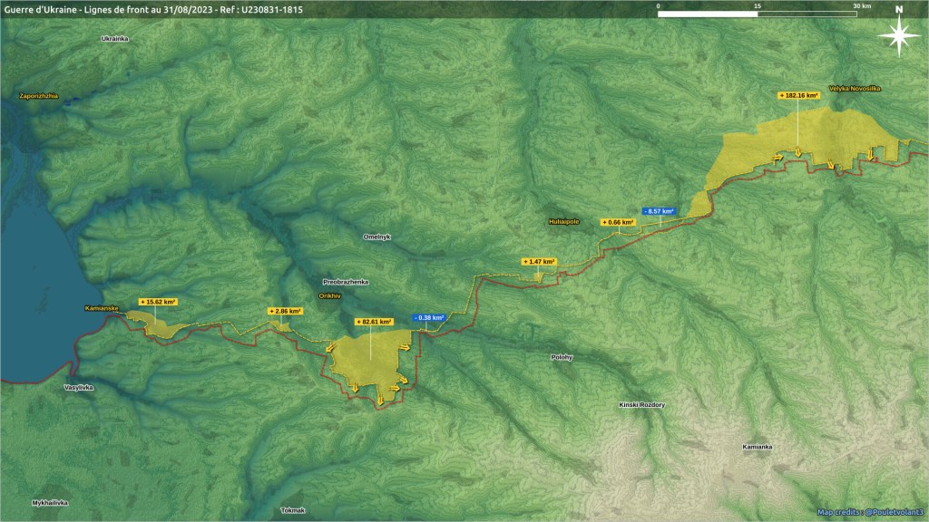Screen dimensions: 929x522
Task: Select the Vasylivka town label
Action: coord(79,387)
